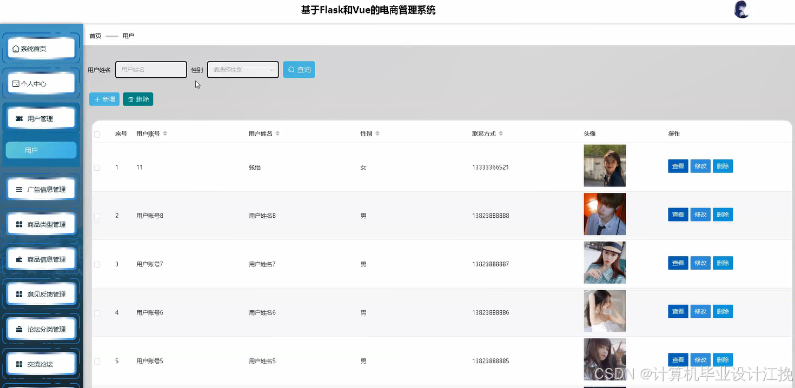
Task: Open the 请选择性别 gender dropdown
Action: pyautogui.click(x=243, y=70)
